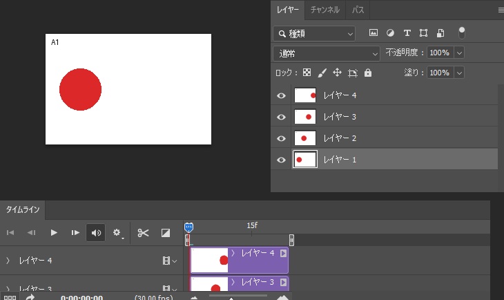
Task: Filter layers by pixel layer icon
Action: (x=374, y=32)
